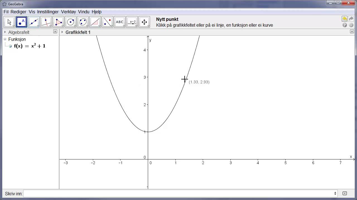This screenshot has width=357, height=200.
Task: Select the Circle with center tool
Action: pyautogui.click(x=71, y=22)
